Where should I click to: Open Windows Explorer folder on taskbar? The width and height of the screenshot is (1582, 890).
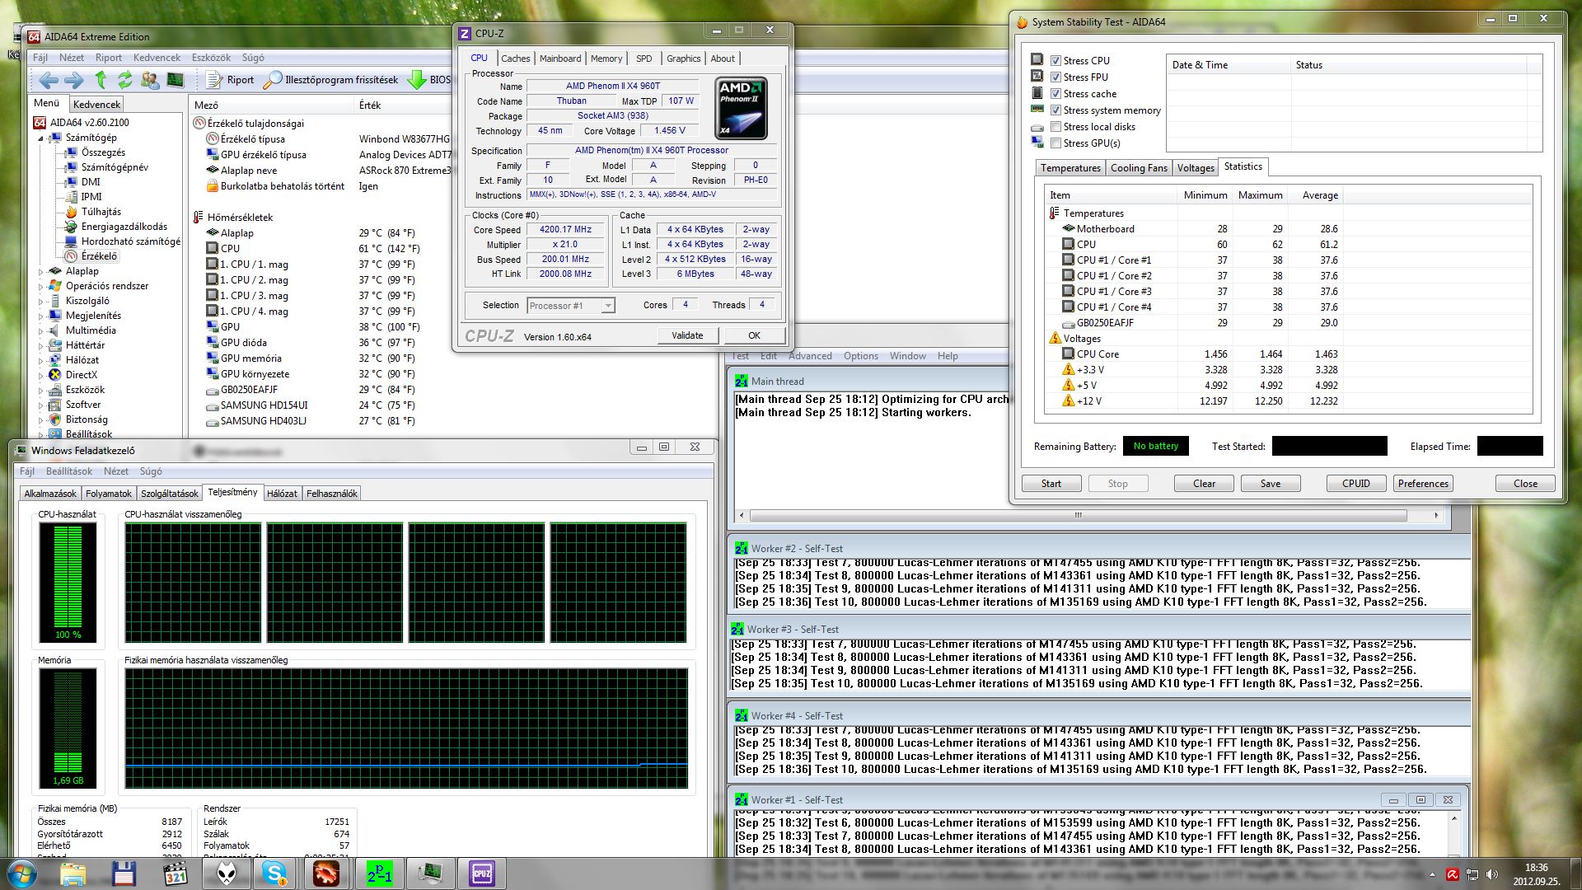[73, 874]
